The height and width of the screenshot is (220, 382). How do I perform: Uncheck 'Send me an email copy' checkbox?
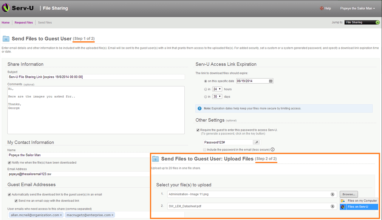[x=16, y=201]
